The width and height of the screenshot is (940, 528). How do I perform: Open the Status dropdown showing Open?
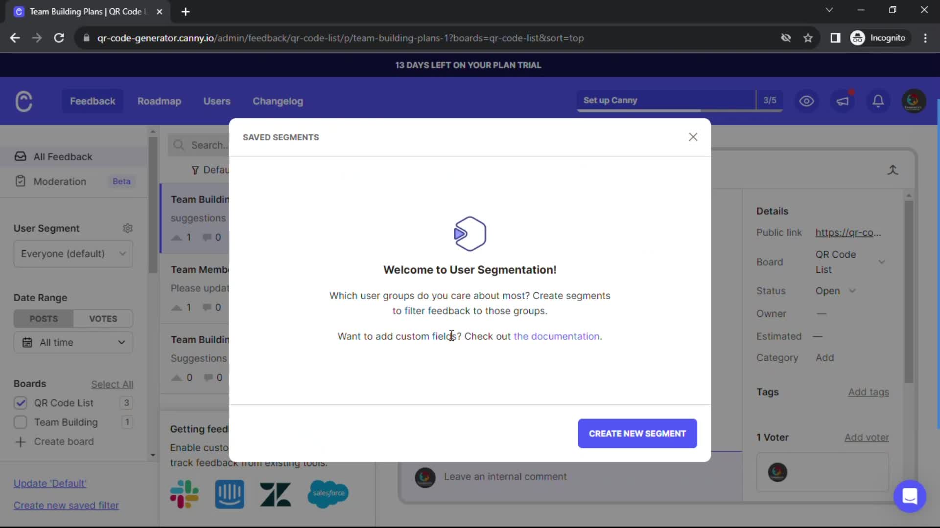[834, 291]
